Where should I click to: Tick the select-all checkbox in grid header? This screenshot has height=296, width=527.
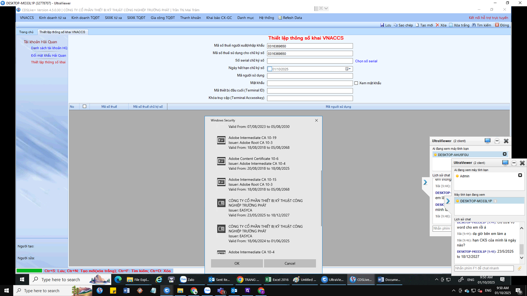pos(85,106)
